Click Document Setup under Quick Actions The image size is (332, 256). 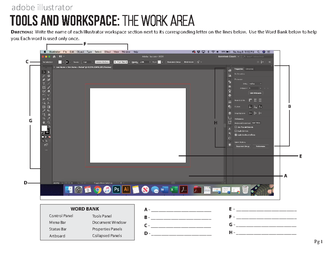(x=243, y=146)
